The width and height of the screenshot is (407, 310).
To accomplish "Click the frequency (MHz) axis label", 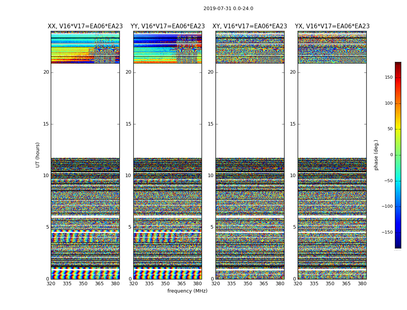I will coord(187,291).
